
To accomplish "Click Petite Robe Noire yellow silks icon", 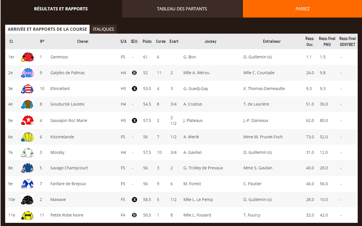I will (27, 215).
